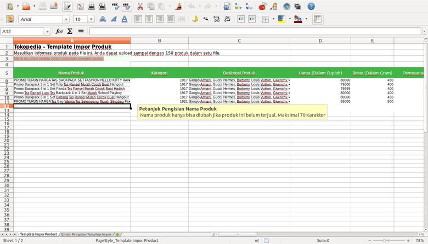The image size is (428, 244).
Task: Adjust the zoom slider in status bar
Action: pos(384,241)
